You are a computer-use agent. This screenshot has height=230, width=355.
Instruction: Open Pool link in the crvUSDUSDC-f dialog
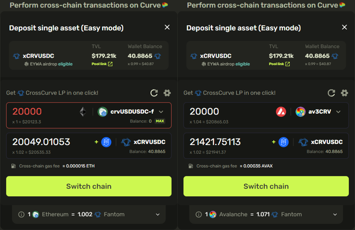[x=102, y=64]
